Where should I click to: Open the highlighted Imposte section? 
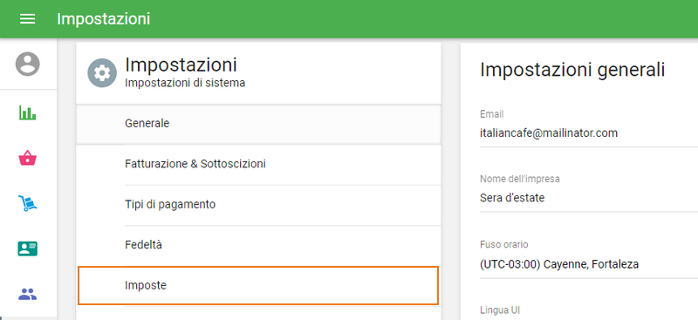tap(258, 286)
